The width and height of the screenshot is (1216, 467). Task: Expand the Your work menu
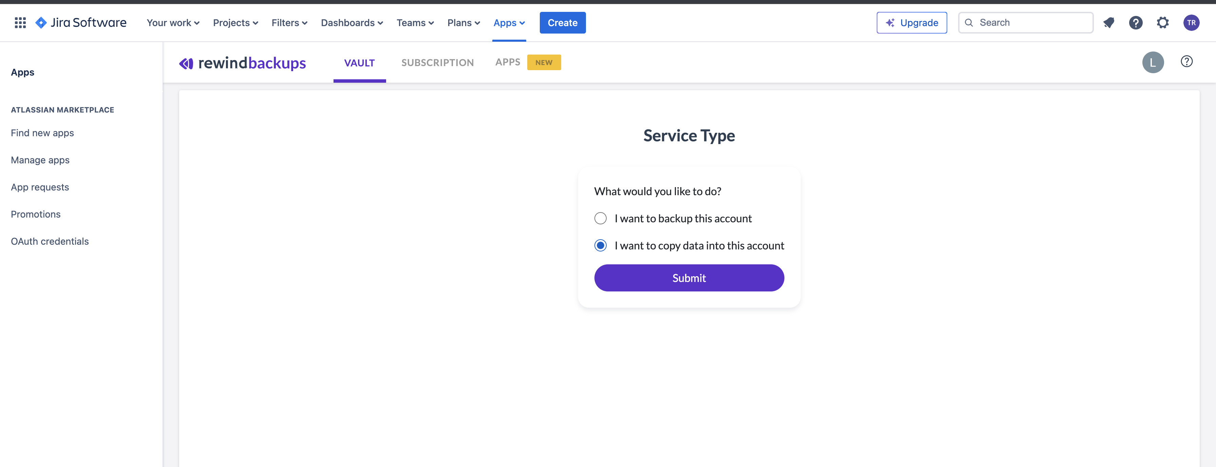pos(172,22)
